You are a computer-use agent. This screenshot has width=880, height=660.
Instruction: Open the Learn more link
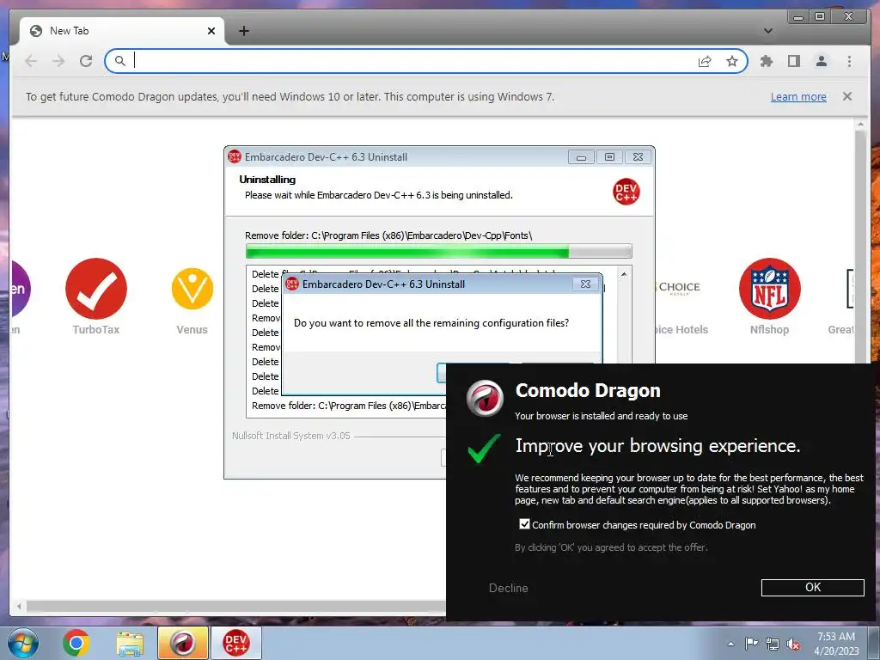coord(798,96)
